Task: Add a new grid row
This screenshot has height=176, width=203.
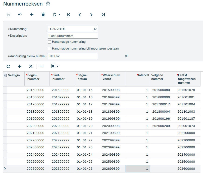Action: point(20,66)
